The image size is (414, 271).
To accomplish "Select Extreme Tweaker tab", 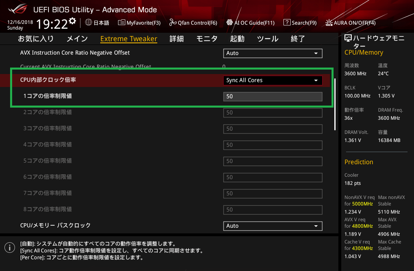I will coord(129,39).
